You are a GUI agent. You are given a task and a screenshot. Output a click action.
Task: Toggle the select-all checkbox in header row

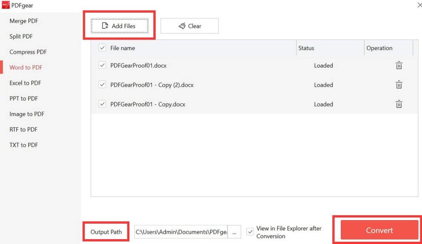coord(102,47)
